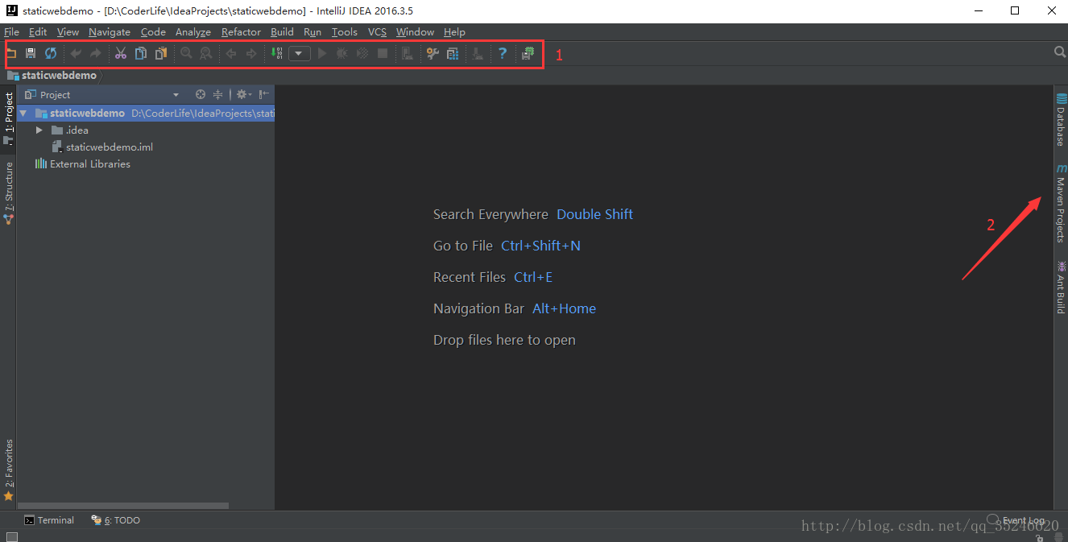Click the Cut scissors icon
The height and width of the screenshot is (542, 1068).
(121, 53)
